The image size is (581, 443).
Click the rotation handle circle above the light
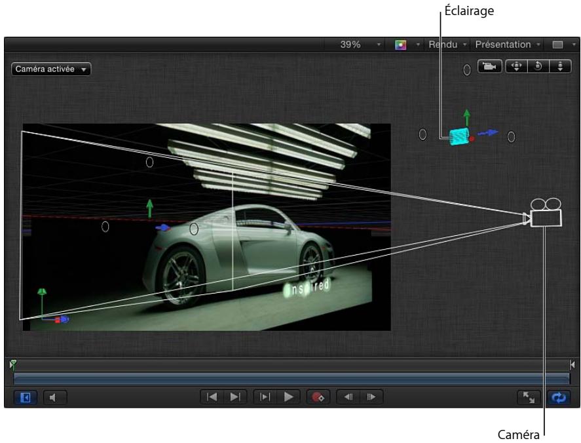(x=467, y=69)
